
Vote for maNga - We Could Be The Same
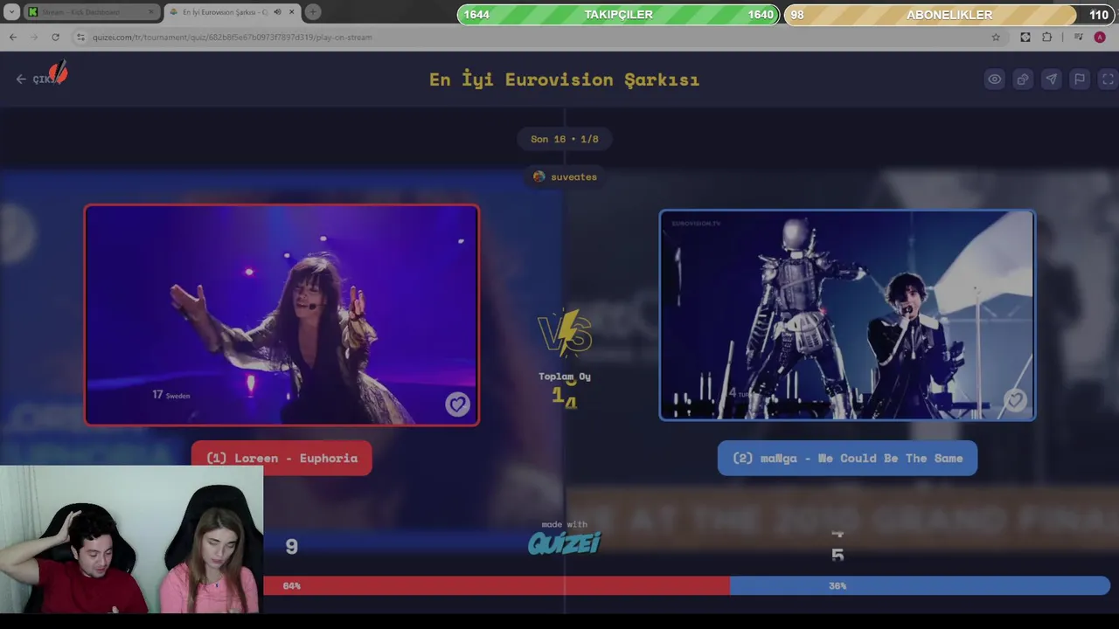tap(847, 458)
